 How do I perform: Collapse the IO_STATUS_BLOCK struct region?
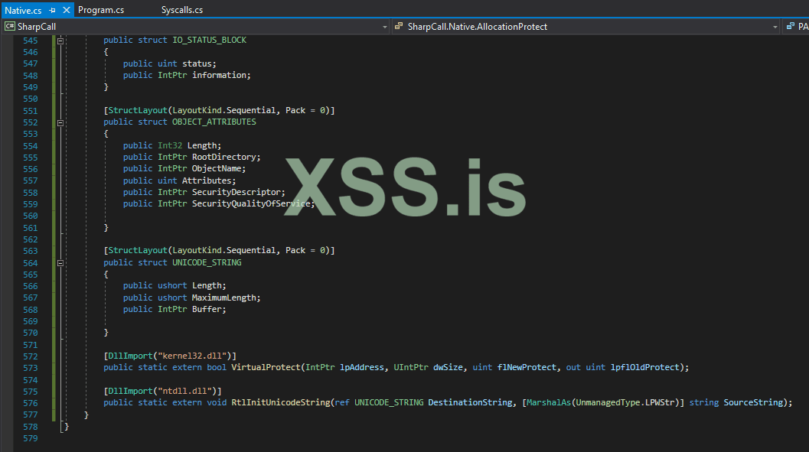coord(60,41)
